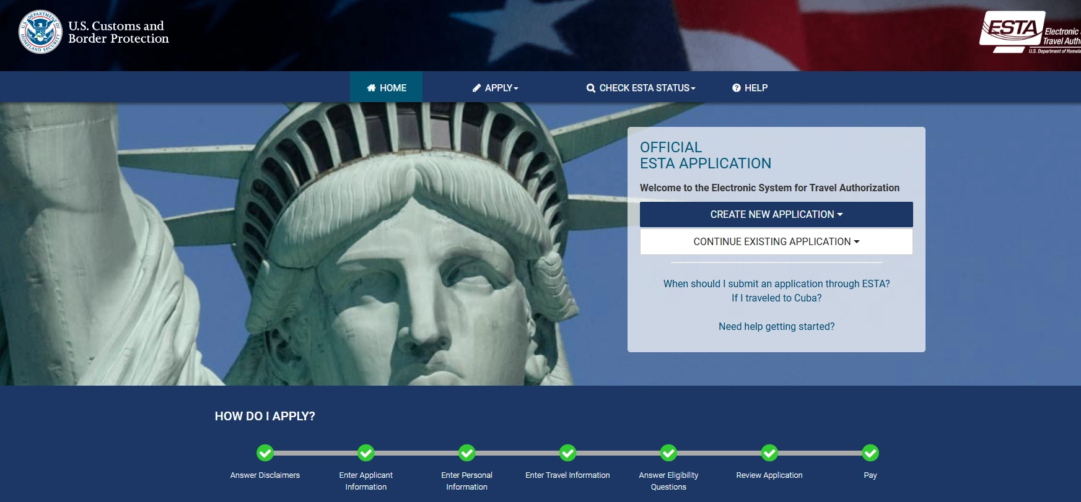This screenshot has width=1081, height=502.
Task: Click U.S. Customs and Border Protection title
Action: (x=118, y=32)
